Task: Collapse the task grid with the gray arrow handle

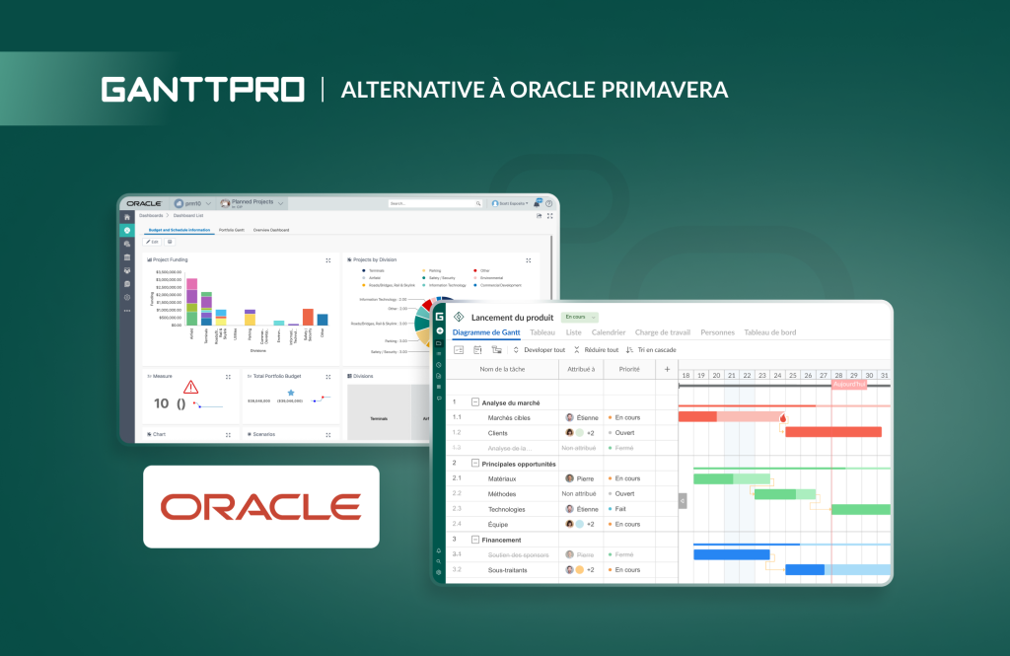Action: (683, 501)
